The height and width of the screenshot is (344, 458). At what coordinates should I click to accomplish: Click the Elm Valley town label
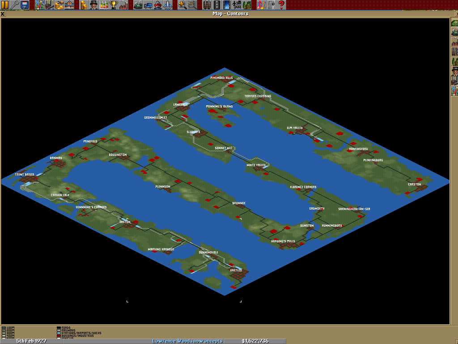(295, 128)
